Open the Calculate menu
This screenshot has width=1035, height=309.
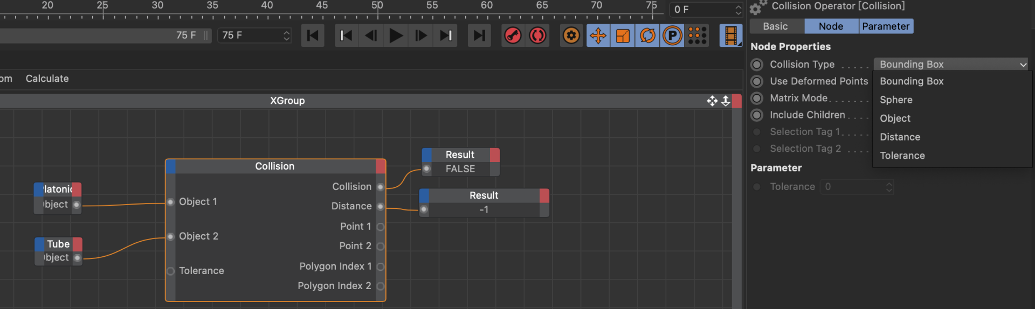pyautogui.click(x=47, y=79)
